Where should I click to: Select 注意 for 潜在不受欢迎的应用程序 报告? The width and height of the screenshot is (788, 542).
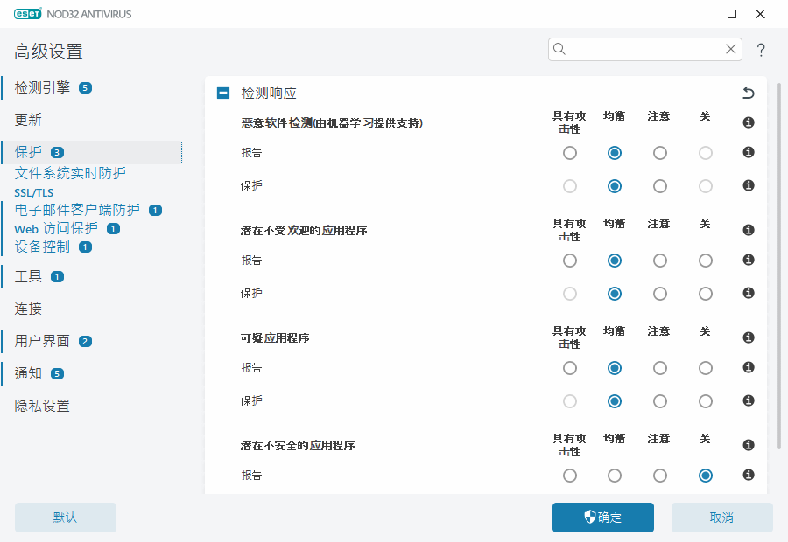(658, 260)
